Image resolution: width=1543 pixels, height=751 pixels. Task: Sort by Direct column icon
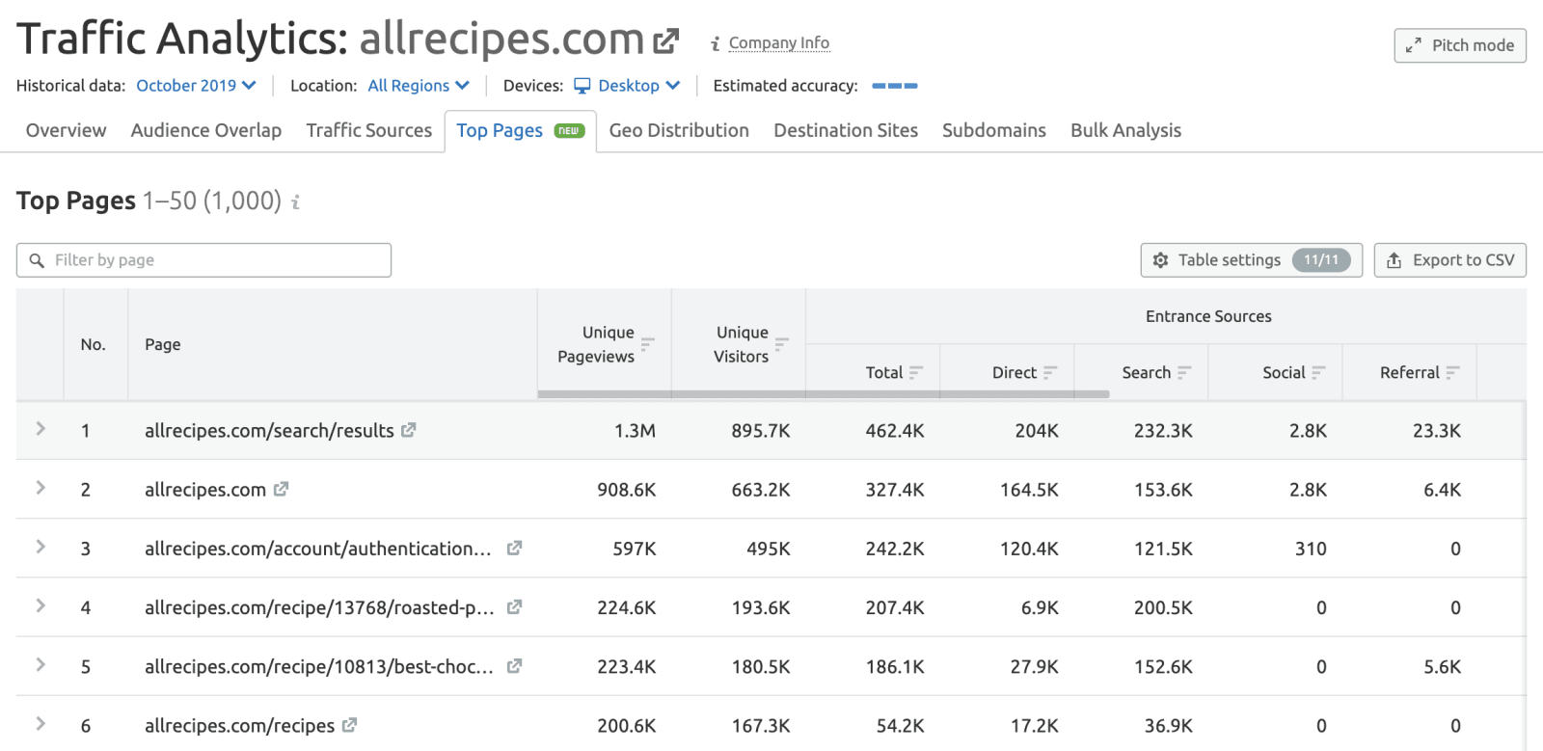pyautogui.click(x=1050, y=372)
